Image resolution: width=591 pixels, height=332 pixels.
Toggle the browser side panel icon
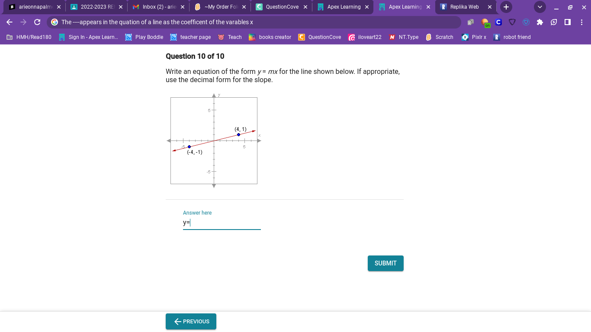pos(568,22)
